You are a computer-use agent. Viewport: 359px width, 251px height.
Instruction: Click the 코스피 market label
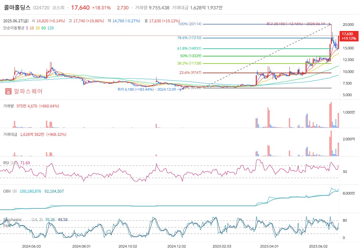pos(58,8)
